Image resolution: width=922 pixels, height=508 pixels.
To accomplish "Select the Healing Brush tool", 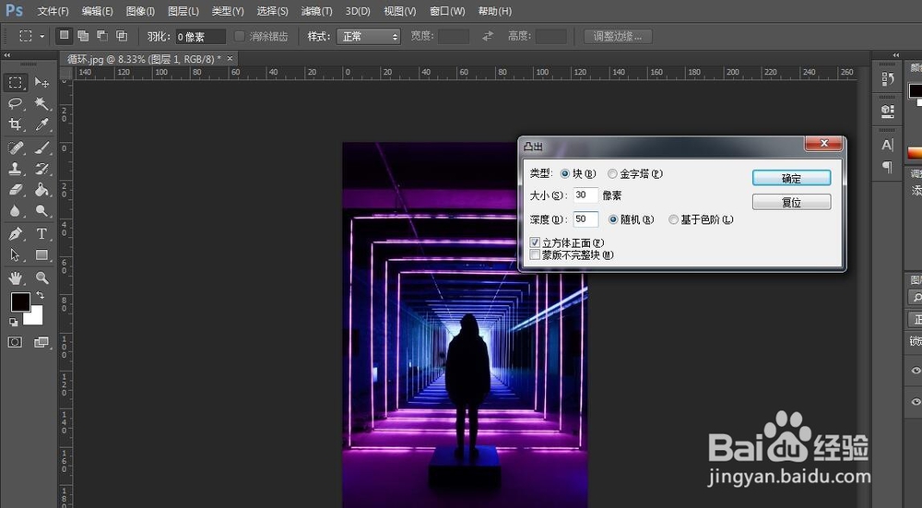I will 16,148.
